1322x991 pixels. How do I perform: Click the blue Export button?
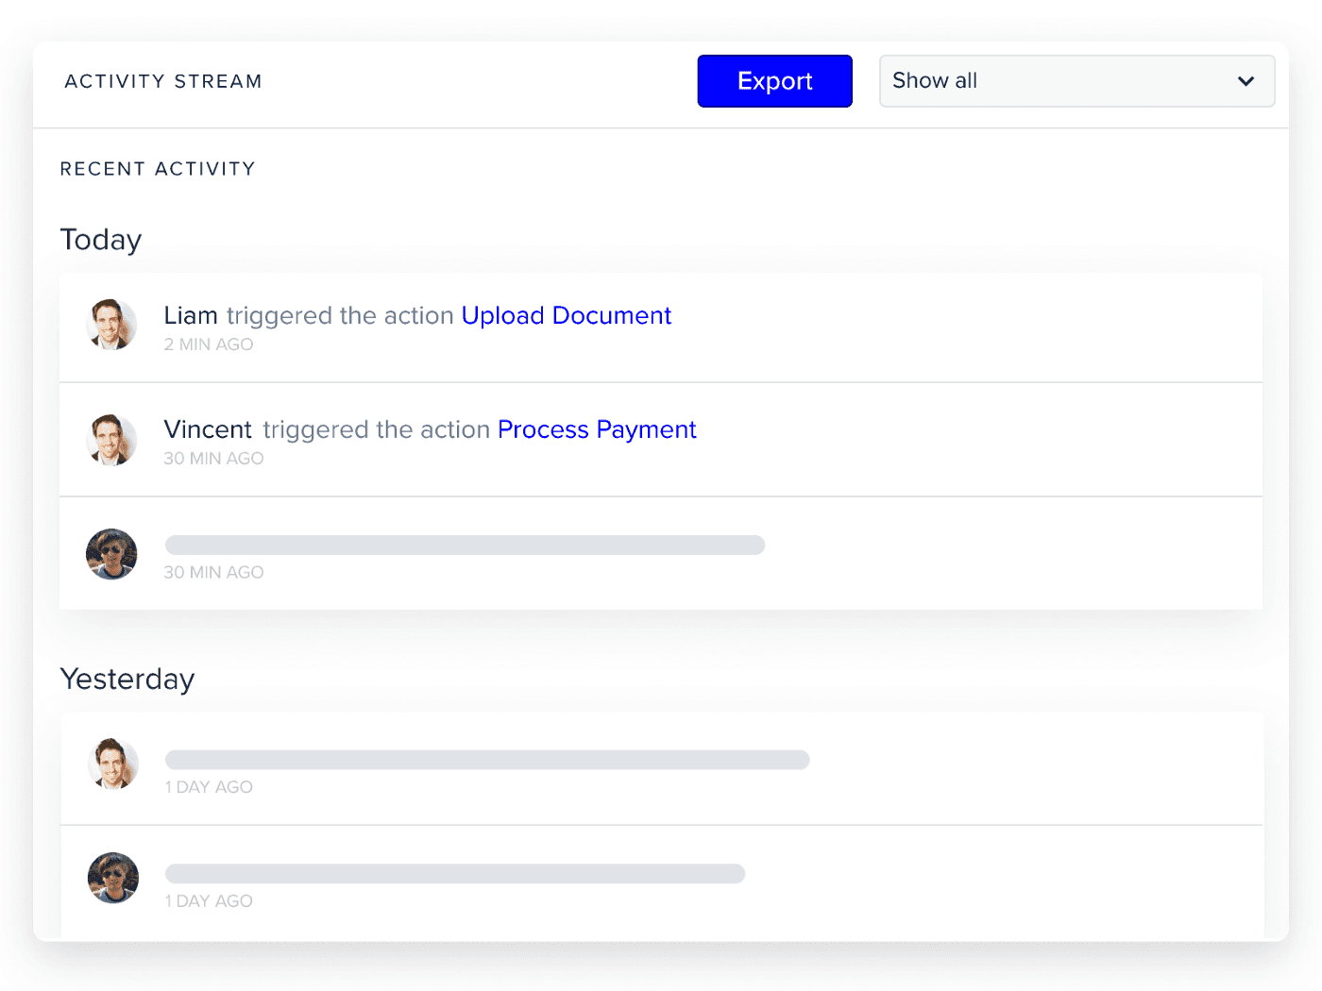tap(774, 81)
